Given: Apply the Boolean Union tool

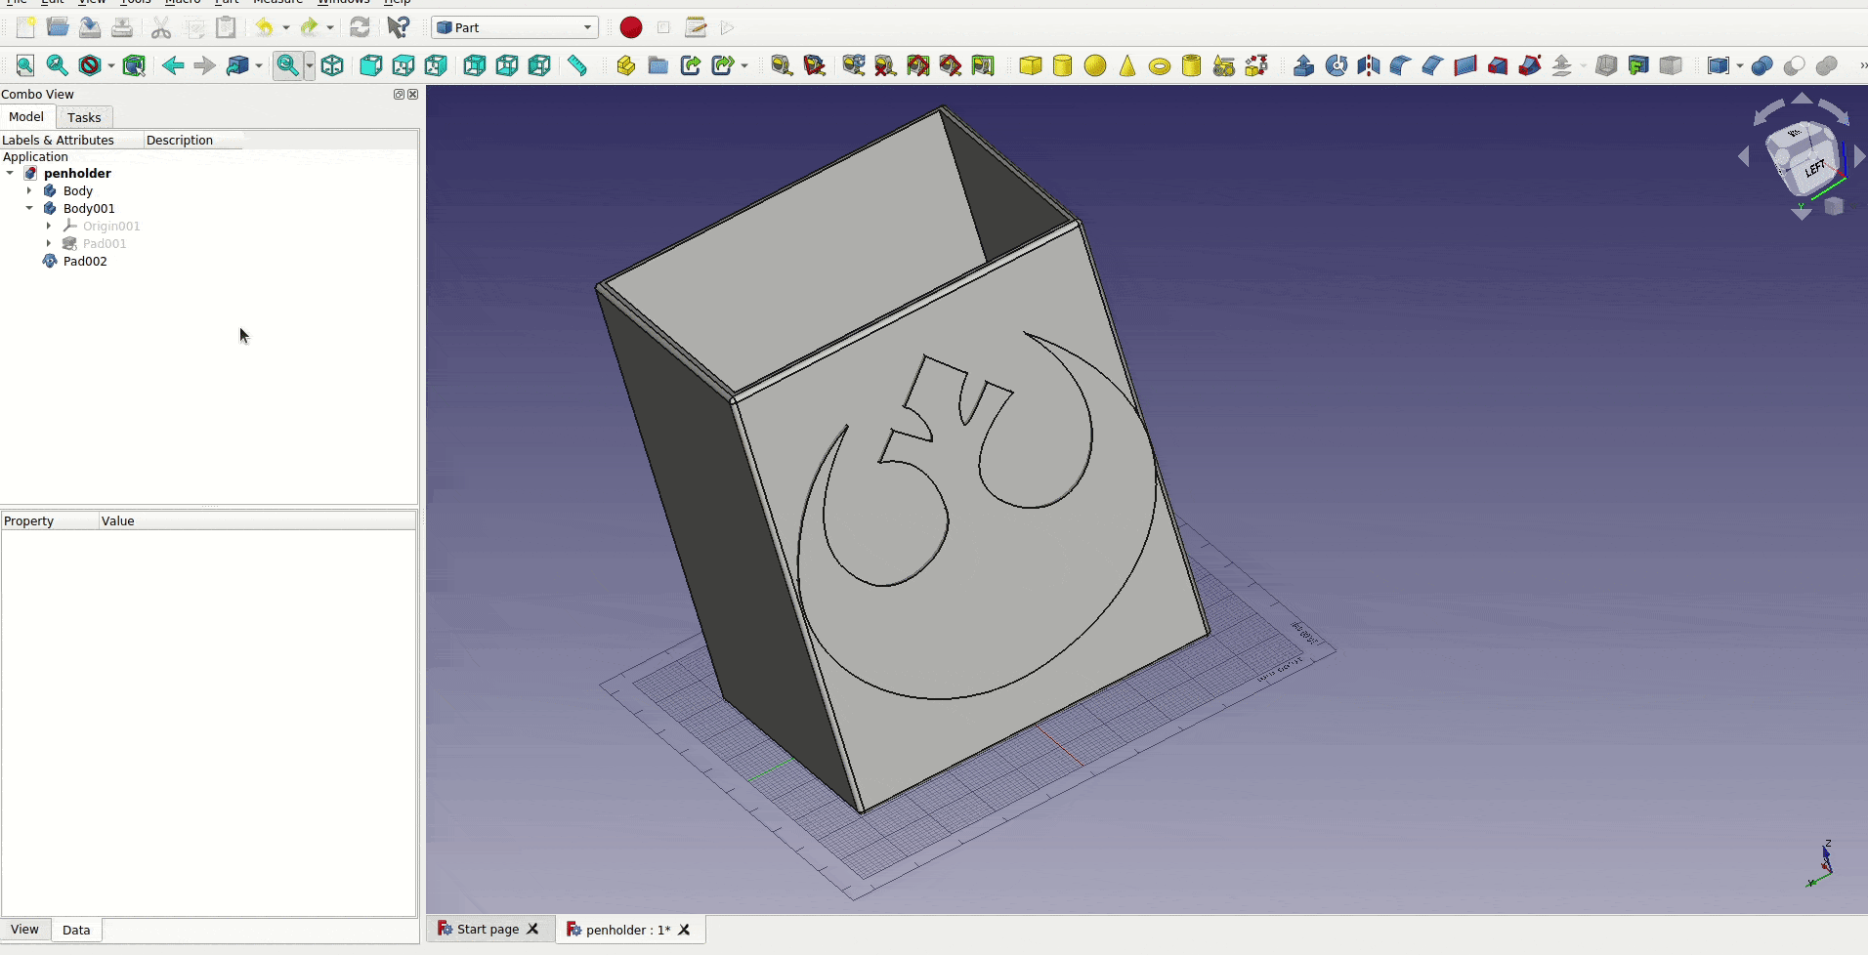Looking at the screenshot, I should [x=1827, y=65].
